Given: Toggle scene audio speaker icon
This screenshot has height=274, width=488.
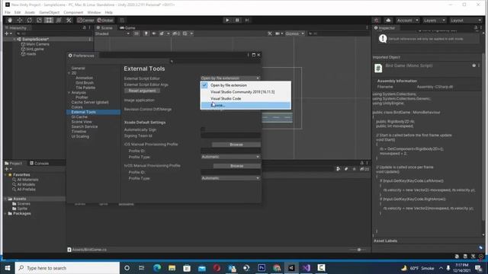Looking at the screenshot, I should tap(154, 33).
